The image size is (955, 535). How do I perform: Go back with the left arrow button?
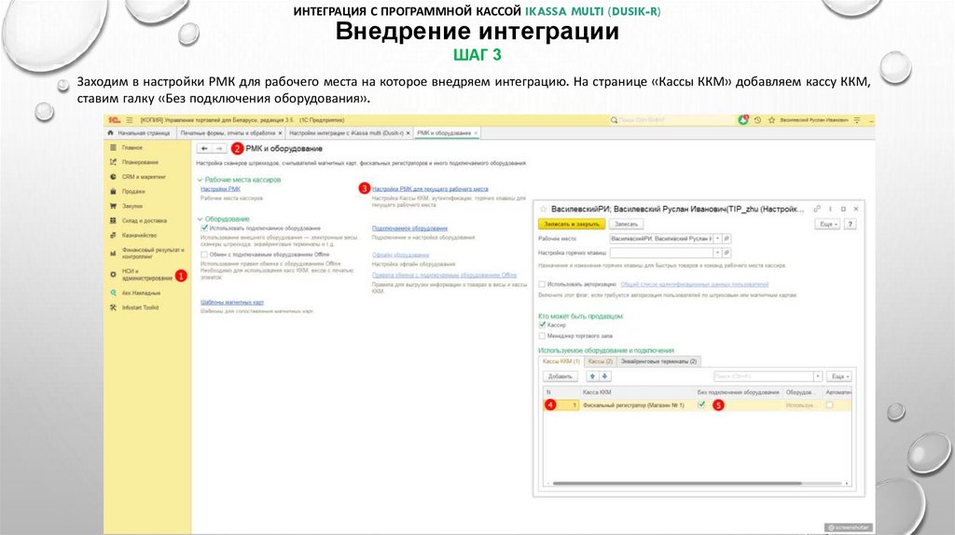click(204, 148)
